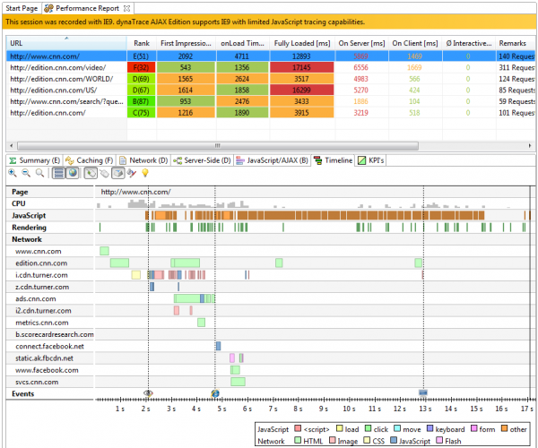Open the JavaScript/AJAX (B) tab
538x448 pixels.
[273, 160]
